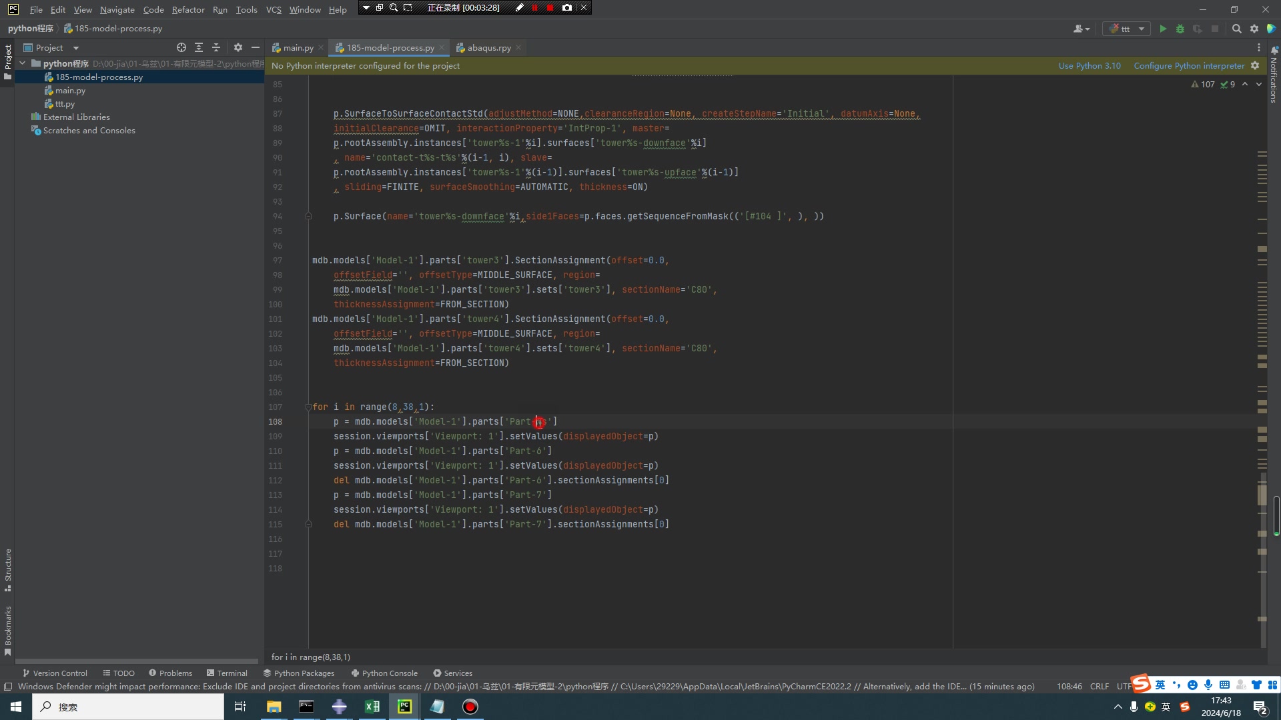Image resolution: width=1281 pixels, height=720 pixels.
Task: Open IDE Settings gear in top toolbar
Action: tap(1254, 29)
